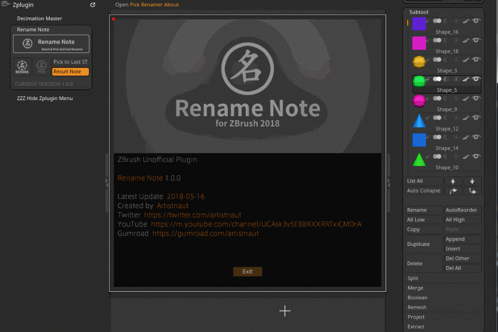Select the purple Shape_16 thumbnail

(419, 24)
